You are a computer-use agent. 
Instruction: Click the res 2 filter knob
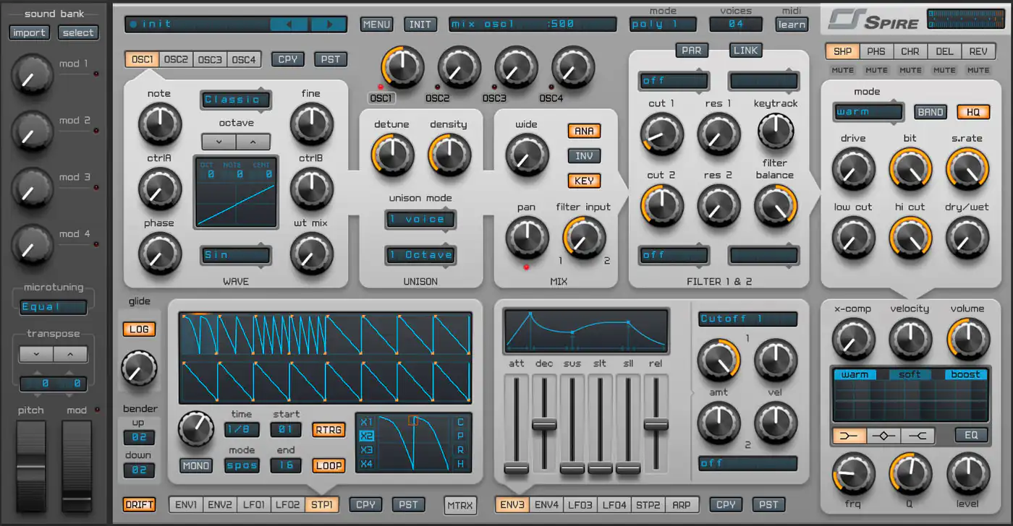719,206
